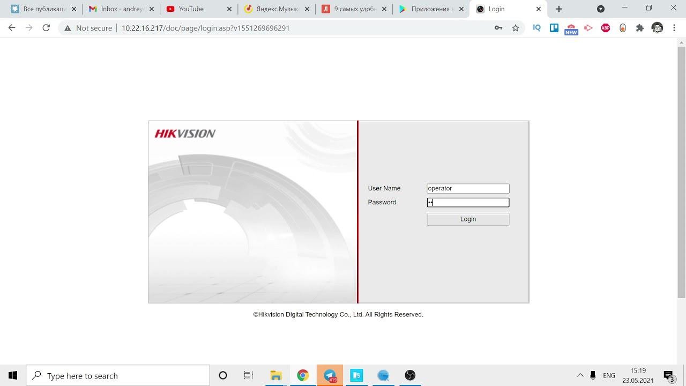Open the saved passwords key icon
Screen dimensions: 686x386
[498, 28]
